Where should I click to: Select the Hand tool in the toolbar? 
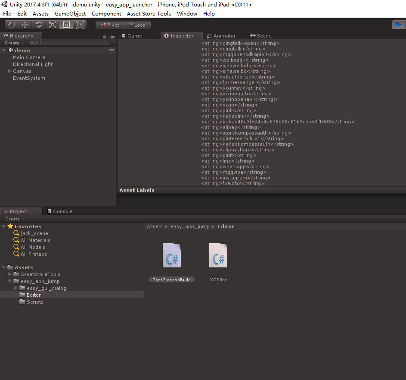click(11, 25)
